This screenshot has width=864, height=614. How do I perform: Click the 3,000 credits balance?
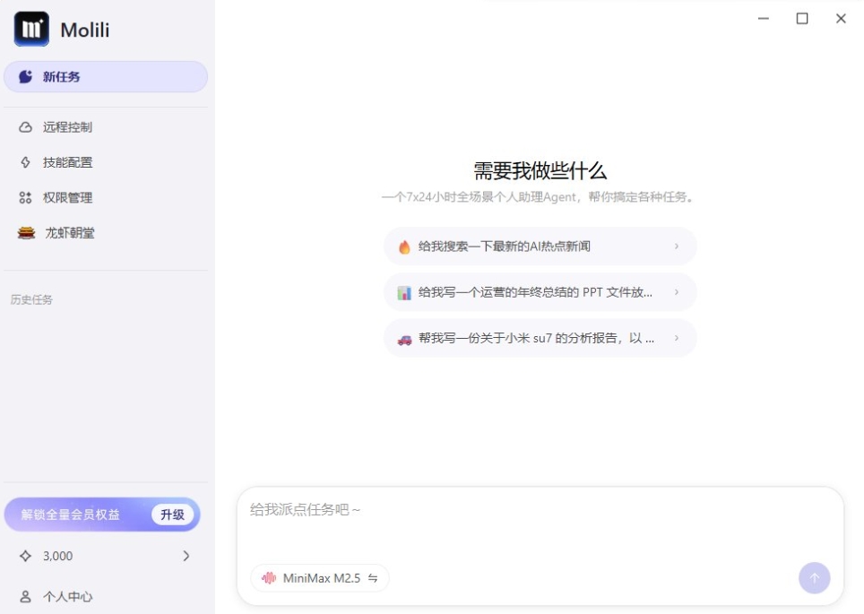[58, 556]
